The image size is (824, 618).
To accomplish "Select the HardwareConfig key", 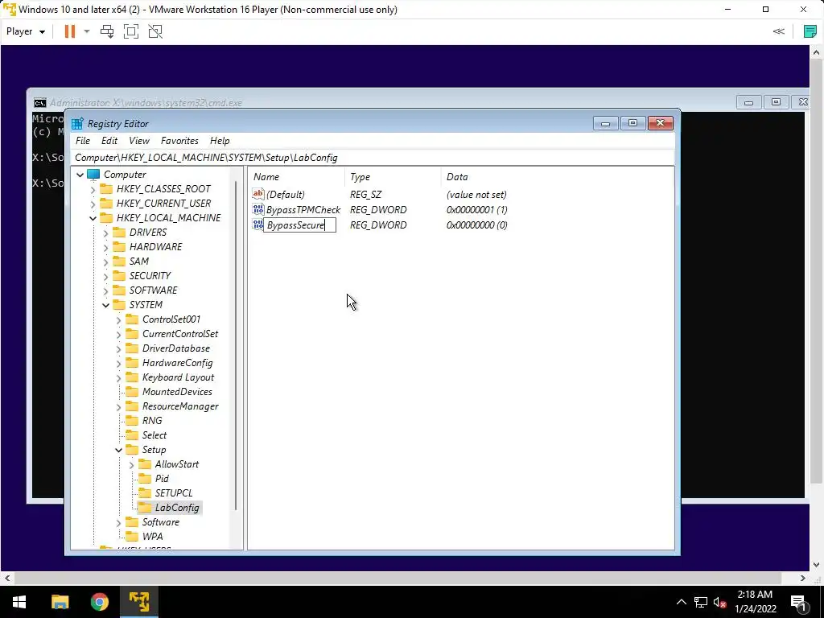I will [x=177, y=363].
